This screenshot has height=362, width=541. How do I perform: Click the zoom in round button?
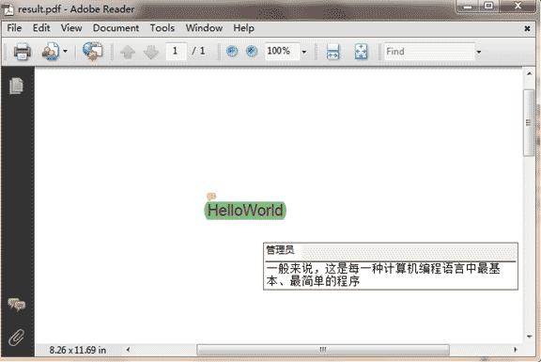pos(252,52)
